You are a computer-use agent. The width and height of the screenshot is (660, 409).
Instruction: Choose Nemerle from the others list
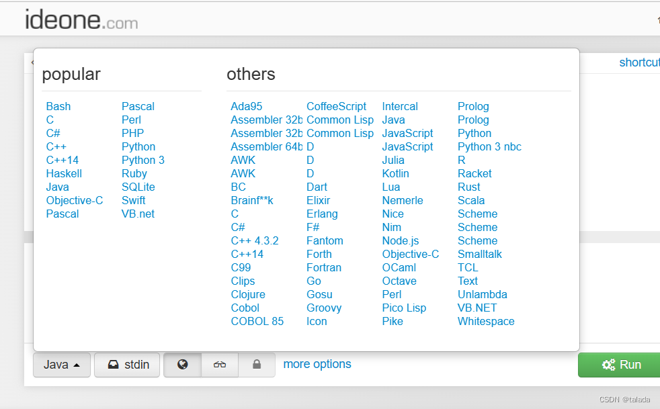(x=403, y=201)
